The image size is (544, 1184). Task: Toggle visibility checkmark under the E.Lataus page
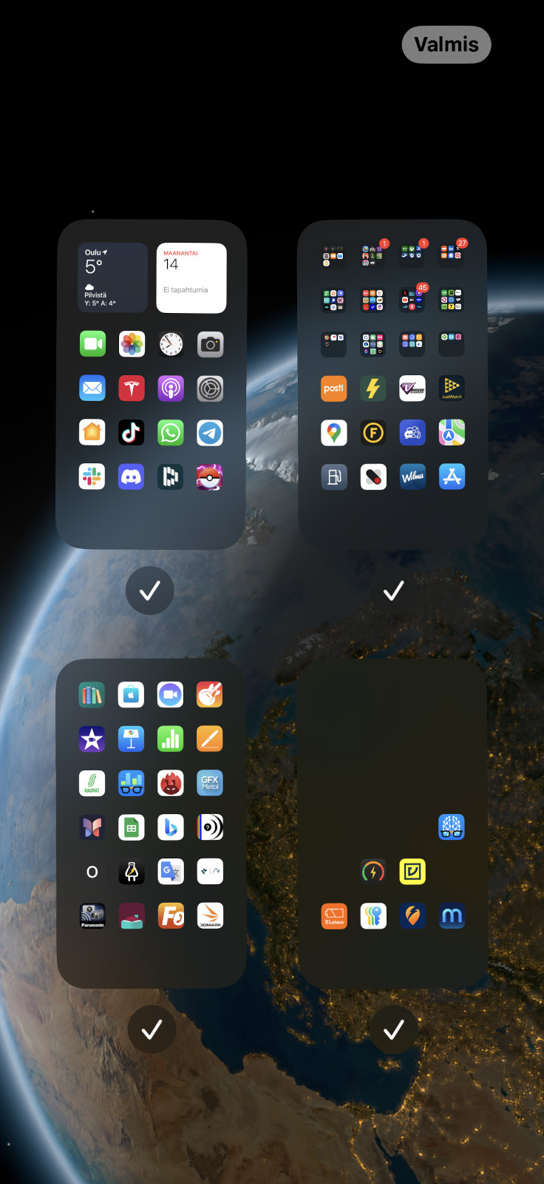click(x=394, y=1029)
